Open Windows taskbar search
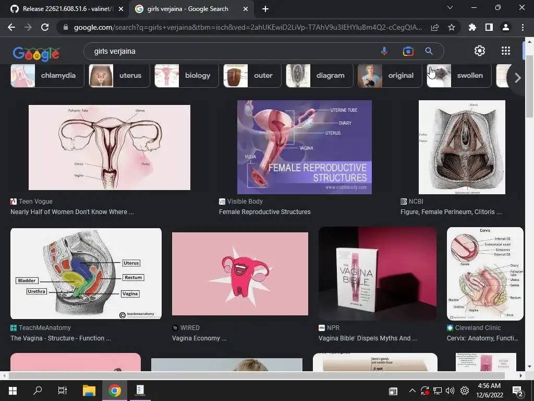534x401 pixels. tap(38, 391)
